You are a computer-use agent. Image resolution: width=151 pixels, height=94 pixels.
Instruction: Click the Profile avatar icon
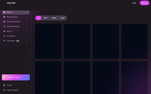click(4, 85)
